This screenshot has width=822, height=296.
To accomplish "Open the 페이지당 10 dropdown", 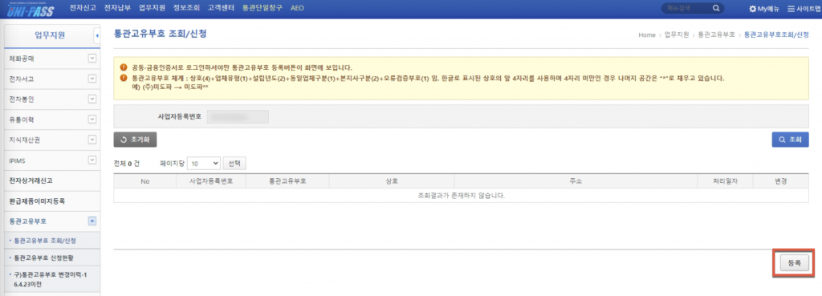I will point(203,164).
